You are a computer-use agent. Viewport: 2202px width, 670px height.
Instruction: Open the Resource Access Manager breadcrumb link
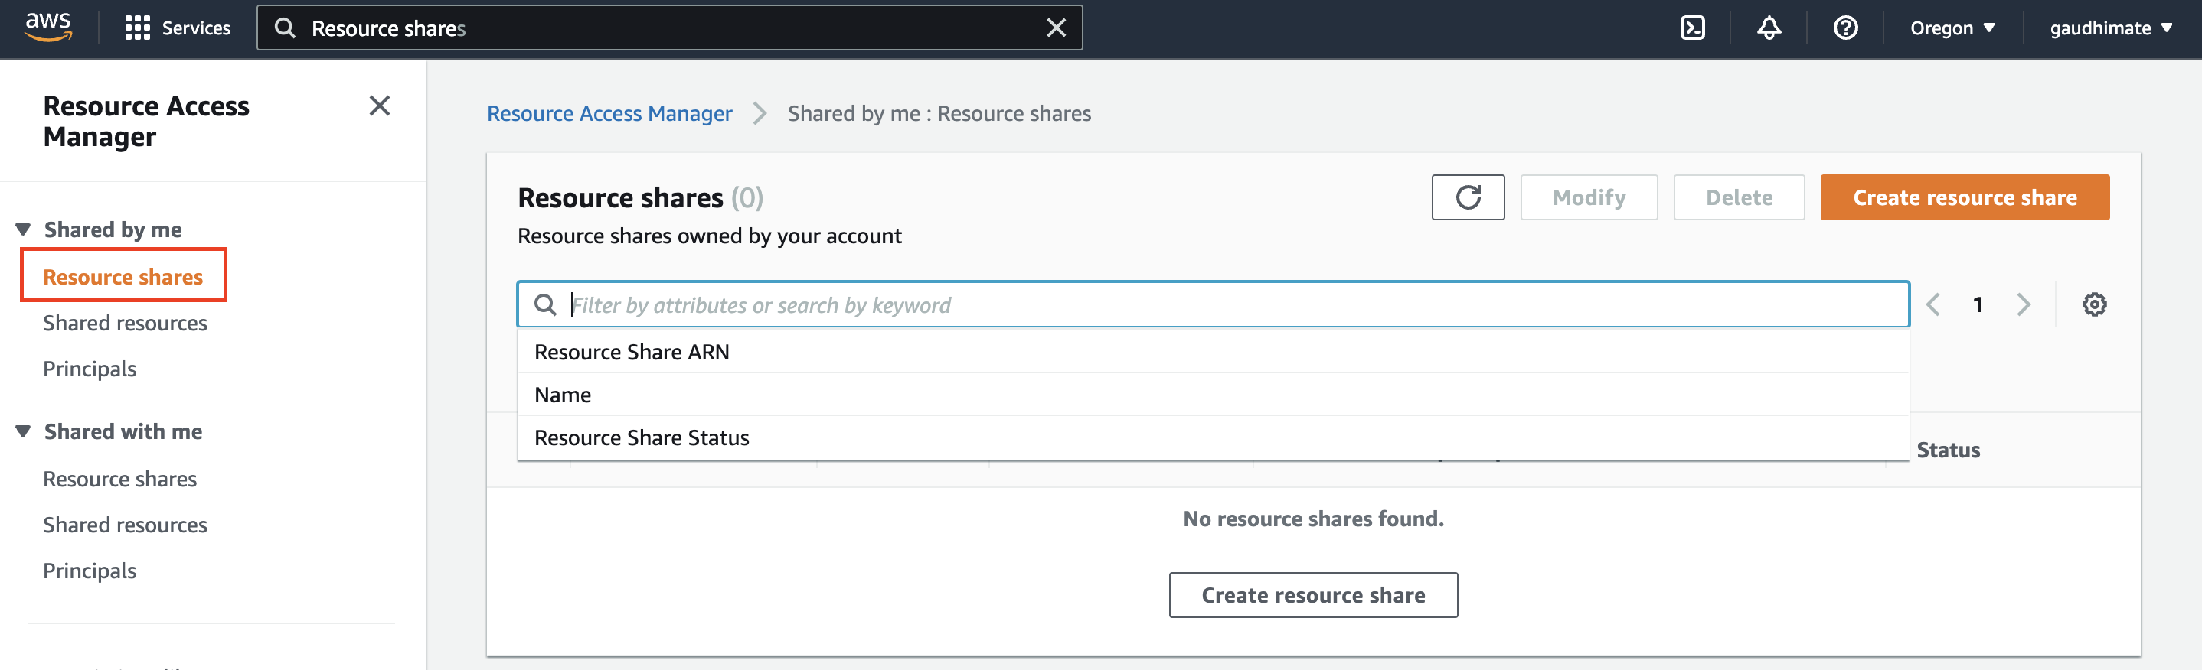coord(609,113)
